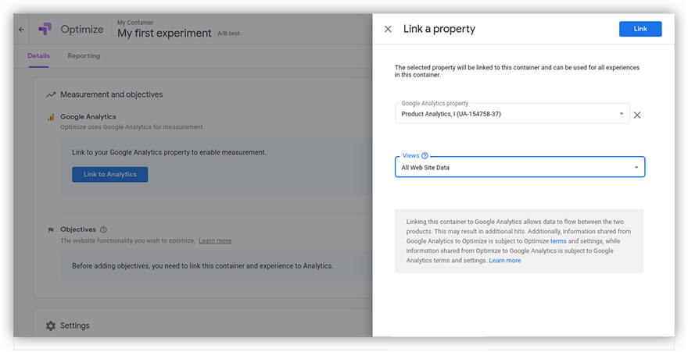Open the Optimize terms link
The width and height of the screenshot is (688, 352).
tap(558, 241)
